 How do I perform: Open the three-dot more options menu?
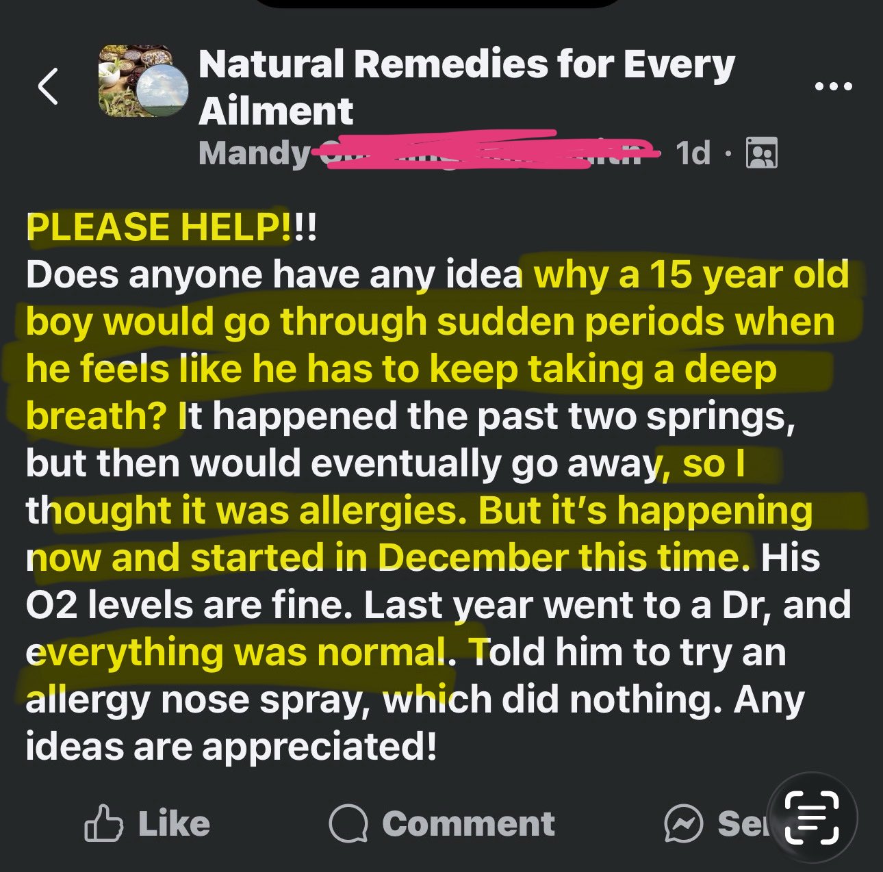(834, 87)
